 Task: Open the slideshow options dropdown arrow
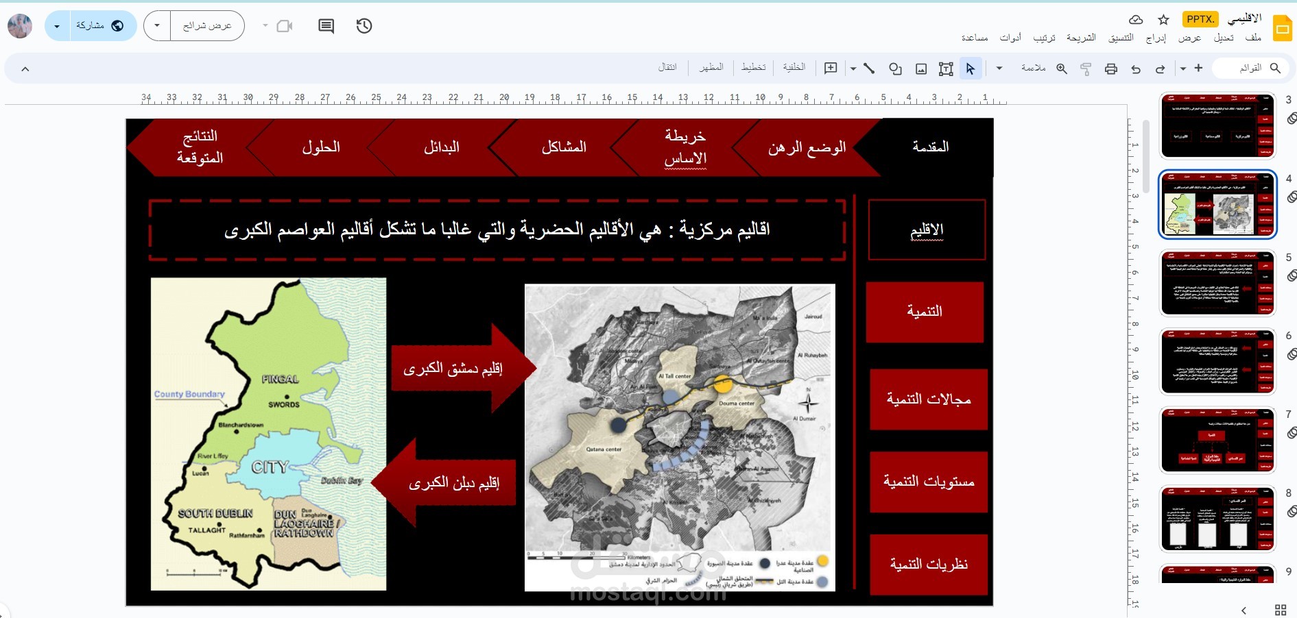157,26
